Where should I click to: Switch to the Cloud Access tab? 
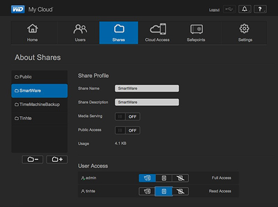[x=157, y=33]
